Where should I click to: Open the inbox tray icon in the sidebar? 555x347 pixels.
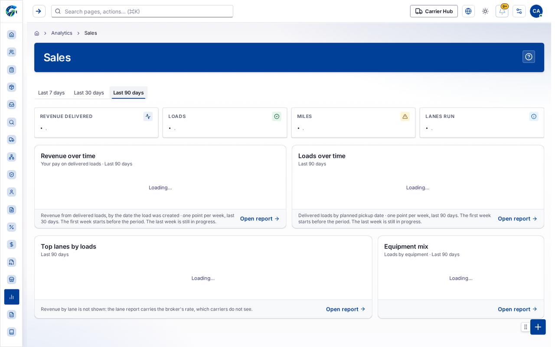point(12,105)
